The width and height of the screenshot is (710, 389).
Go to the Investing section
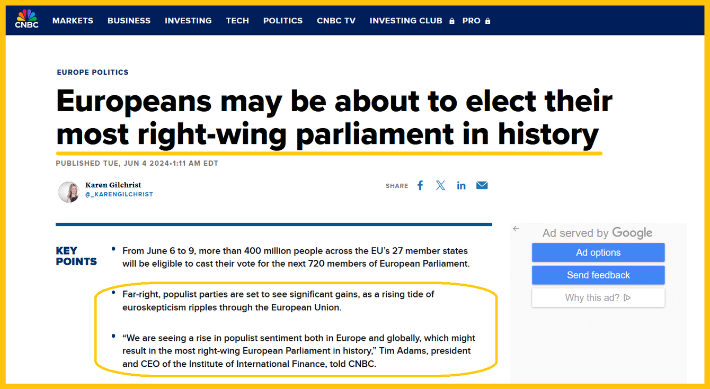(x=188, y=21)
